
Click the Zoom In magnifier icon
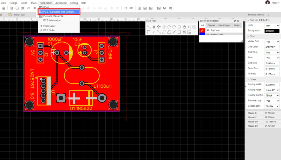(11, 8)
